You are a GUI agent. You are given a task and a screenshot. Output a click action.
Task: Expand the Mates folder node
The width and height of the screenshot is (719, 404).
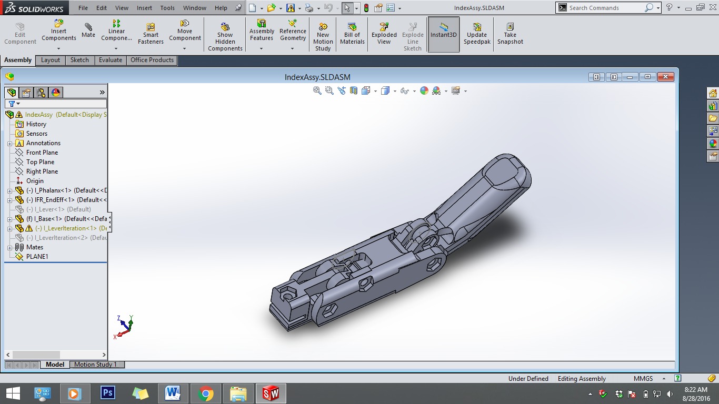(9, 247)
